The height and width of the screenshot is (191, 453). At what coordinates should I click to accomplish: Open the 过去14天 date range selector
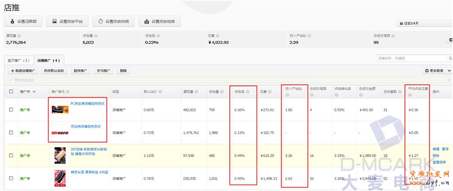pos(424,23)
